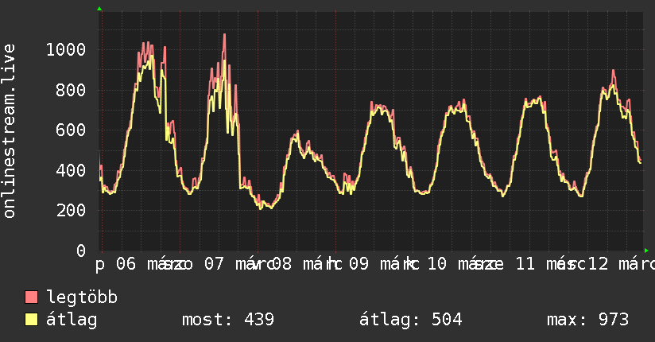Screen dimensions: 655x342
Task: Click the pink legtöbb legend swatch
Action: pos(31,297)
